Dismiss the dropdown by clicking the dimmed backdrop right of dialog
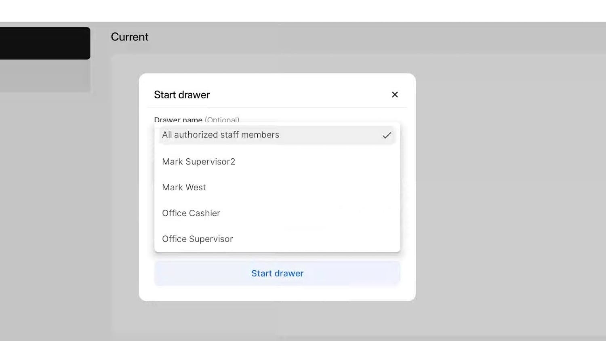This screenshot has height=341, width=606. pyautogui.click(x=505, y=182)
